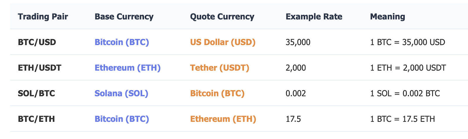Screen dimensions: 468x139
Task: Select the 17.5 example rate value
Action: click(x=293, y=119)
